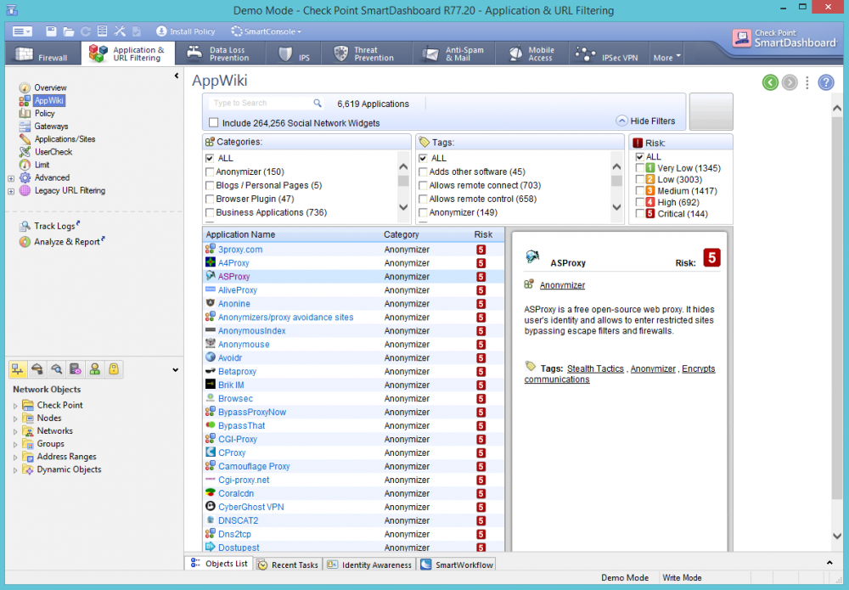Tick the Critical risk filter checkbox
Viewport: 849px width, 590px height.
click(x=641, y=215)
